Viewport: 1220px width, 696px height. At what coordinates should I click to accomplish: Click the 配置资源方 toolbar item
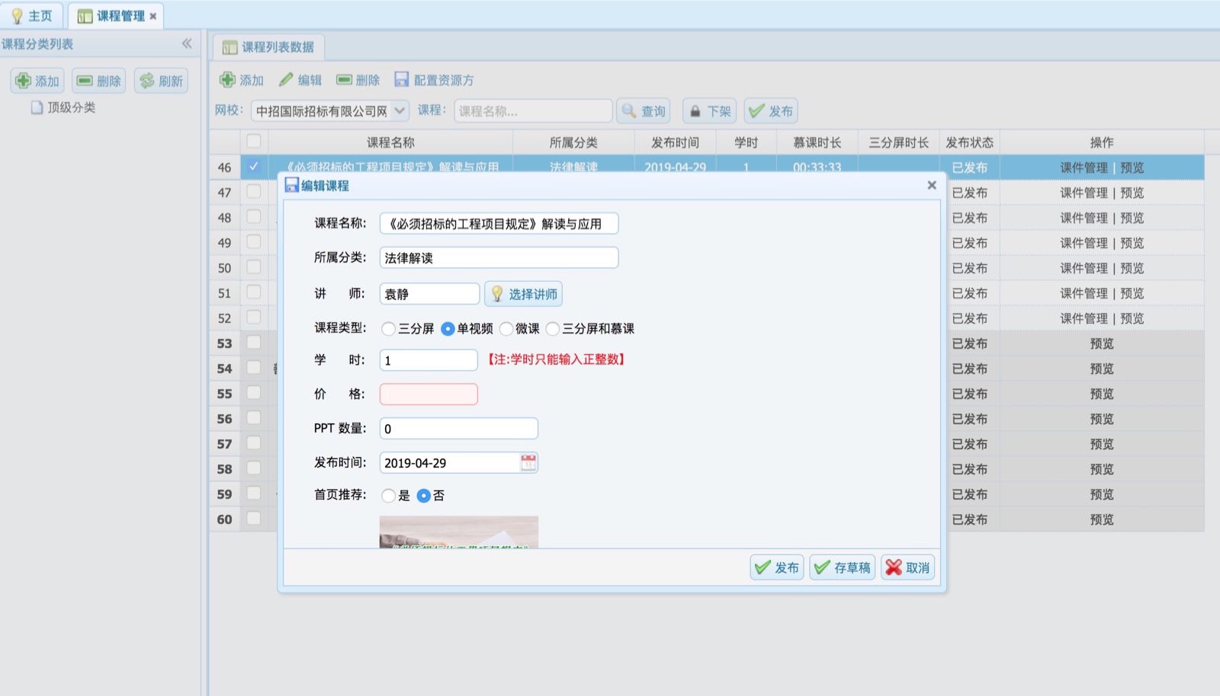tap(434, 80)
